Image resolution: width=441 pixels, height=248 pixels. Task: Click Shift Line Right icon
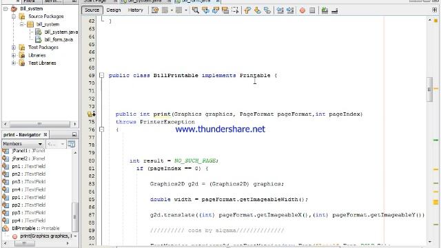coord(290,10)
